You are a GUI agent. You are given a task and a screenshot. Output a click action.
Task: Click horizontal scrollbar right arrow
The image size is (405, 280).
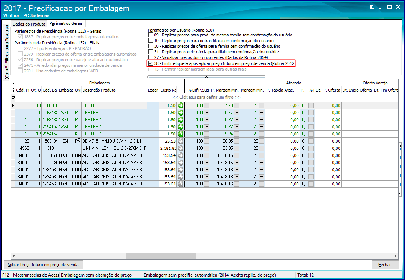pyautogui.click(x=395, y=256)
